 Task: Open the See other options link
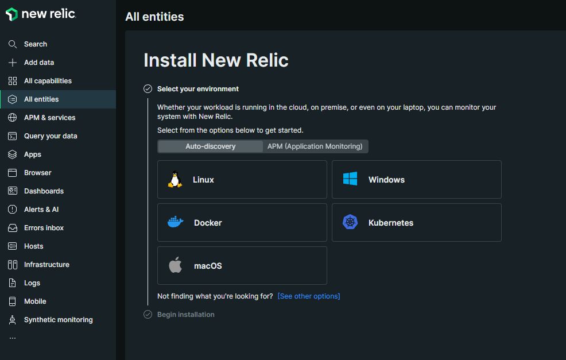coord(309,296)
